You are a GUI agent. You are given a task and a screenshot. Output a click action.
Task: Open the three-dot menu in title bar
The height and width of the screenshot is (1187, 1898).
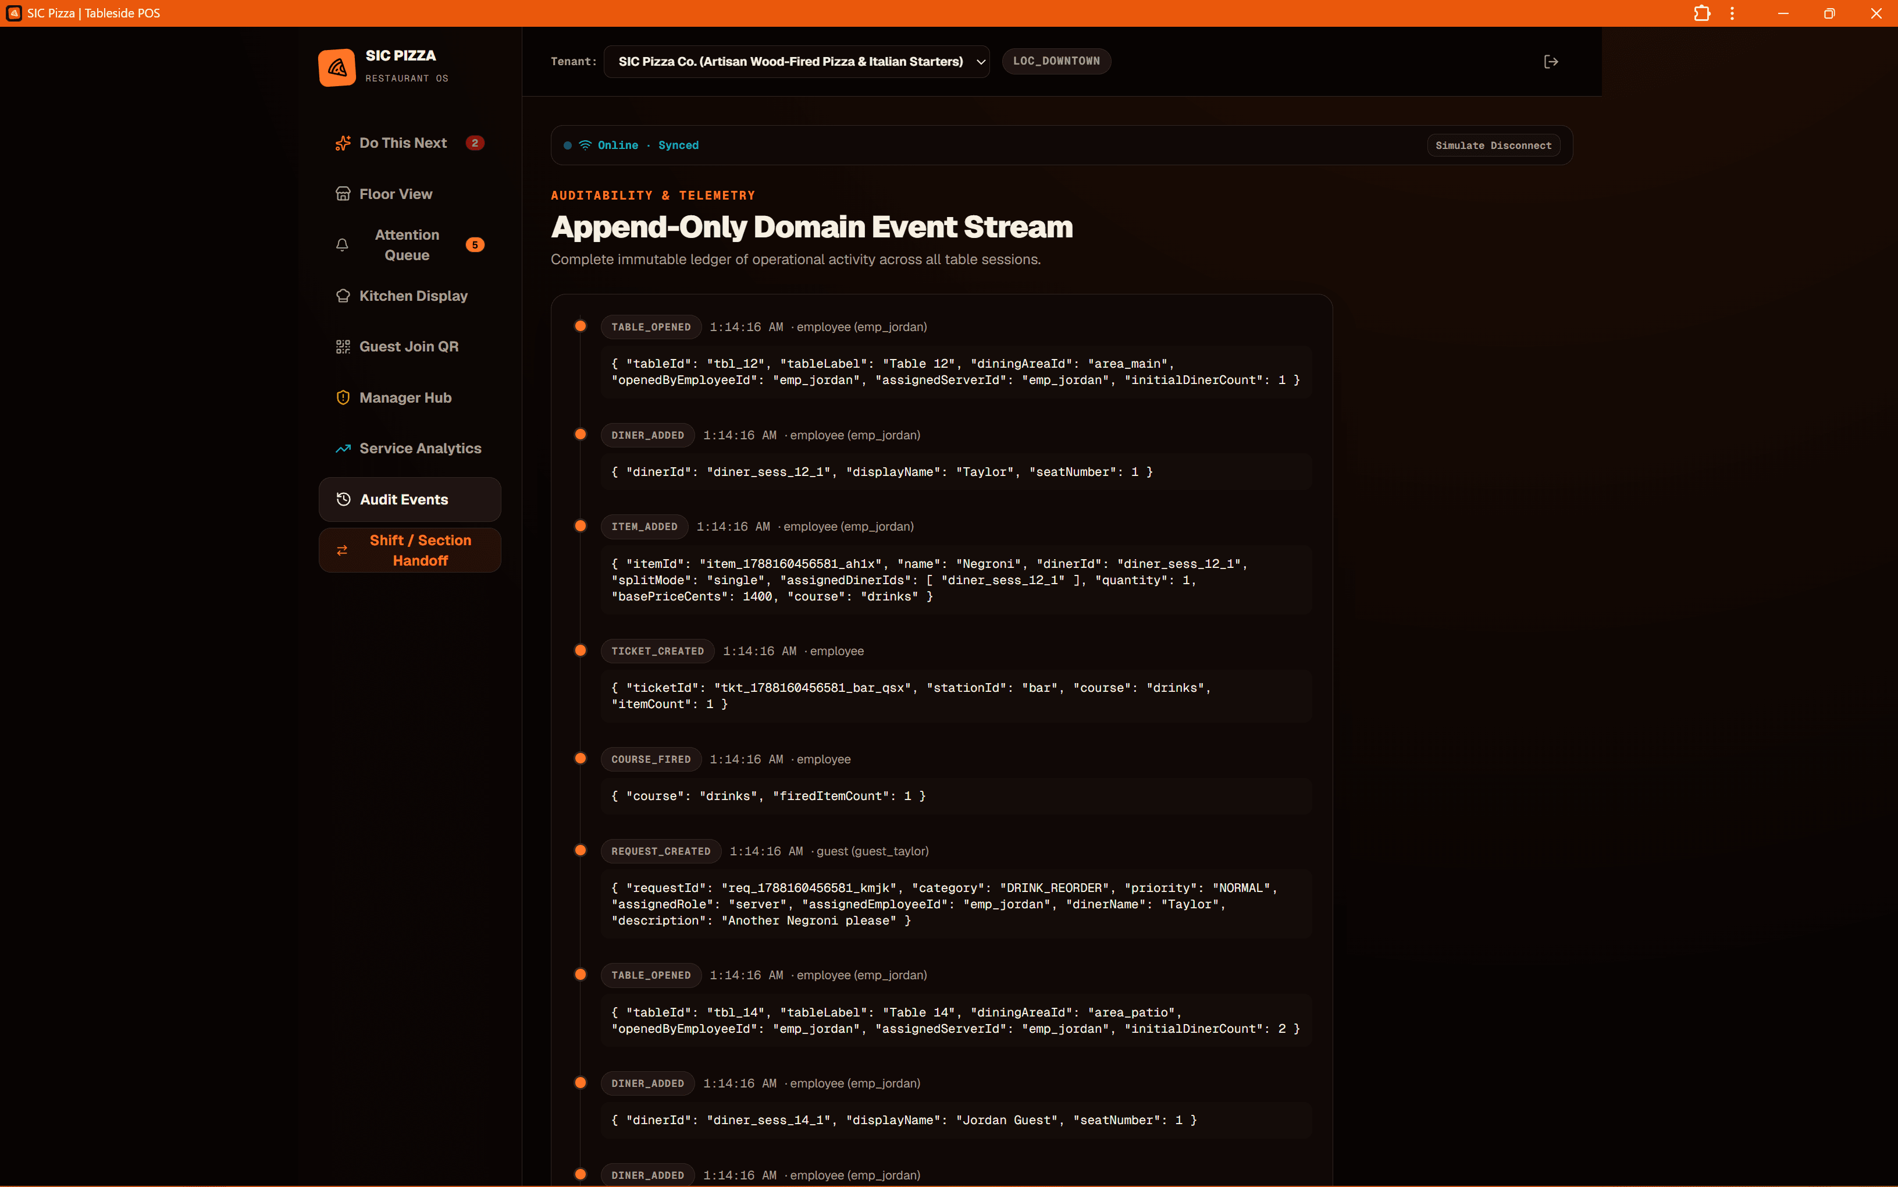pos(1732,13)
